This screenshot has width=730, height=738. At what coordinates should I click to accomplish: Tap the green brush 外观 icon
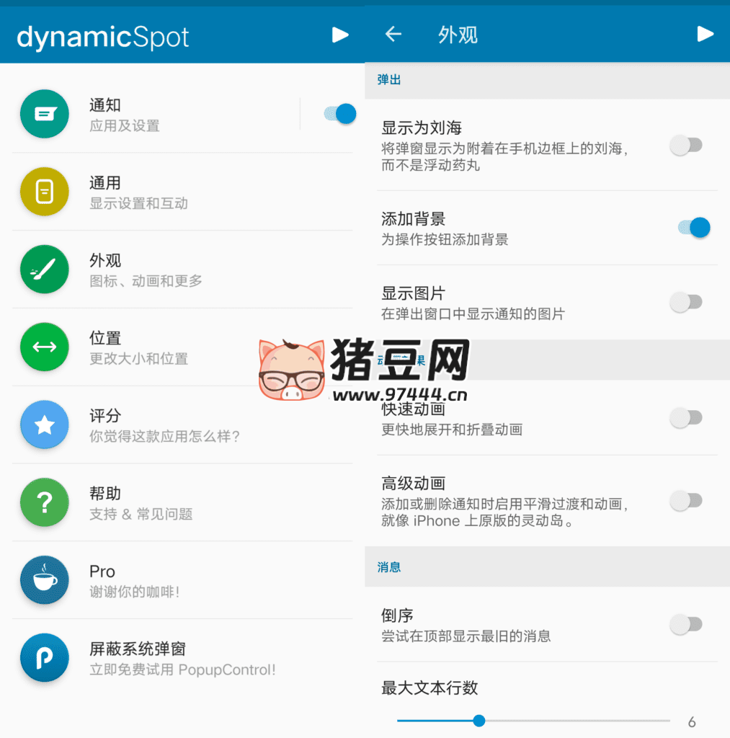point(45,270)
